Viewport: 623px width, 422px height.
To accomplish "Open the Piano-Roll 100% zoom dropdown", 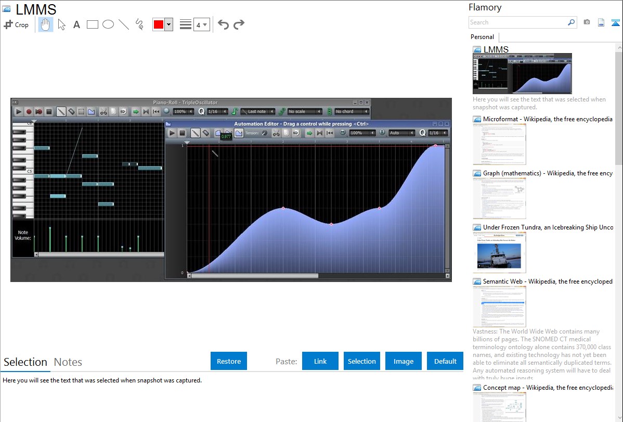I will click(183, 112).
